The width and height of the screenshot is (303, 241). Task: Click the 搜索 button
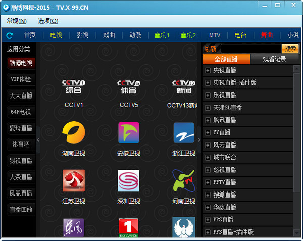point(290,49)
